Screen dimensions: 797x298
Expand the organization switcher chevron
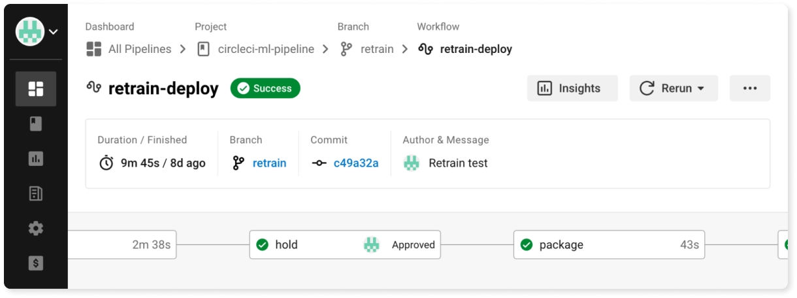coord(54,31)
